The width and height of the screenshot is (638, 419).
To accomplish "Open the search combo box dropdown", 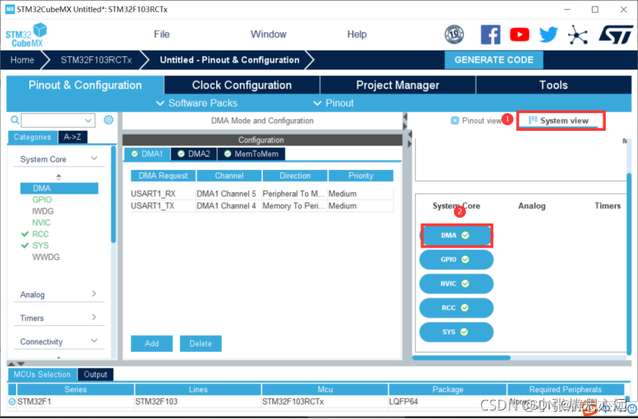I will 88,121.
